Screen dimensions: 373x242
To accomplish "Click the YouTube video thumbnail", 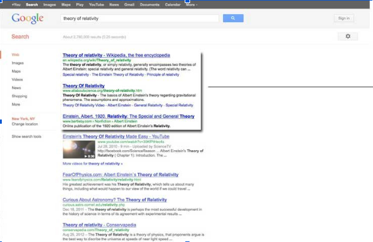I will point(79,150).
